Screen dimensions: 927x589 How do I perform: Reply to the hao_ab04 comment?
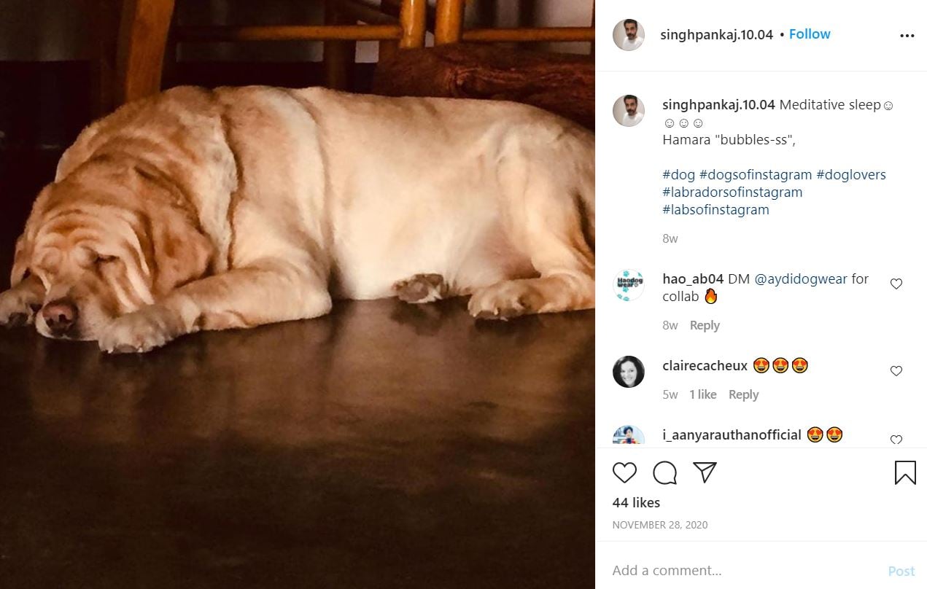[705, 325]
